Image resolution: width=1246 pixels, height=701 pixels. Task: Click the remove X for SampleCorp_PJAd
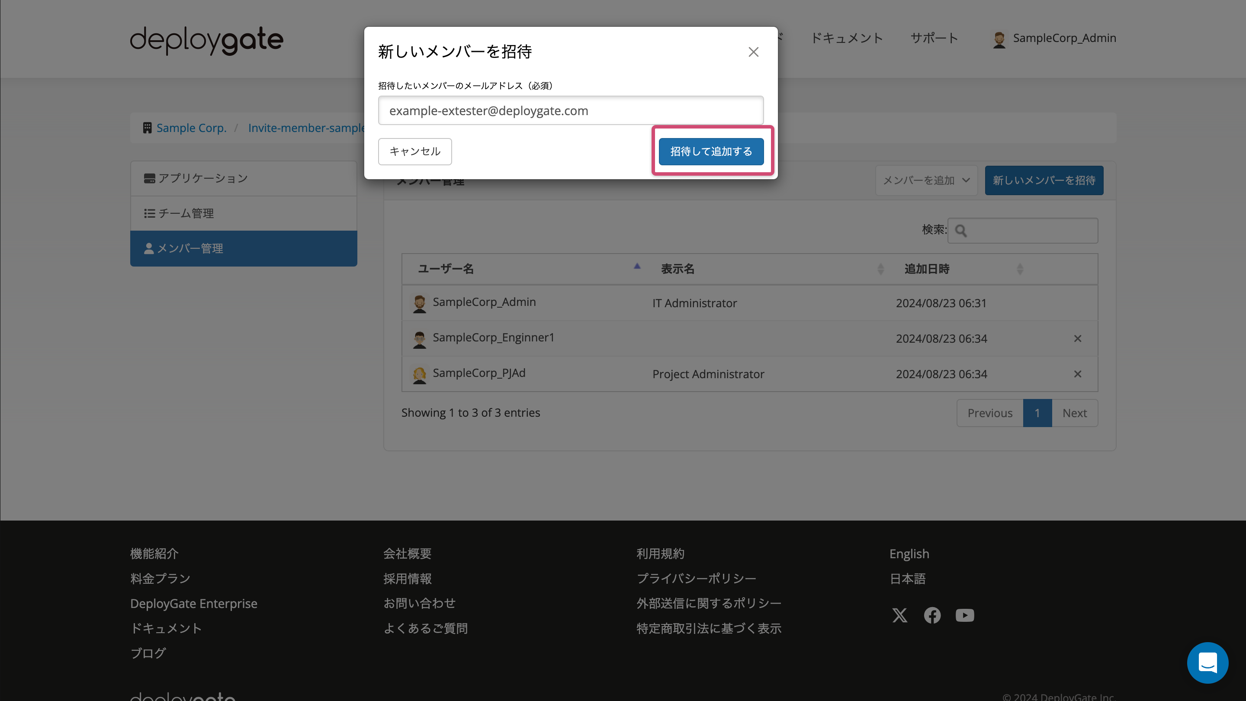1077,372
